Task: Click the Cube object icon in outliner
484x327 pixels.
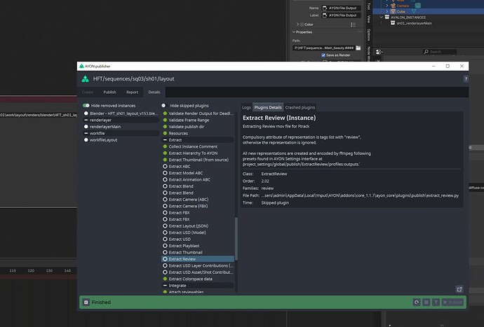Action: tap(393, 11)
